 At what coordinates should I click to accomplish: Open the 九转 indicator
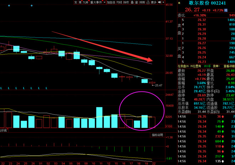pyautogui.click(x=85, y=2)
